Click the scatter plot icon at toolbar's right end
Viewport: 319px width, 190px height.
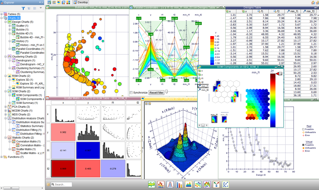click(225, 184)
